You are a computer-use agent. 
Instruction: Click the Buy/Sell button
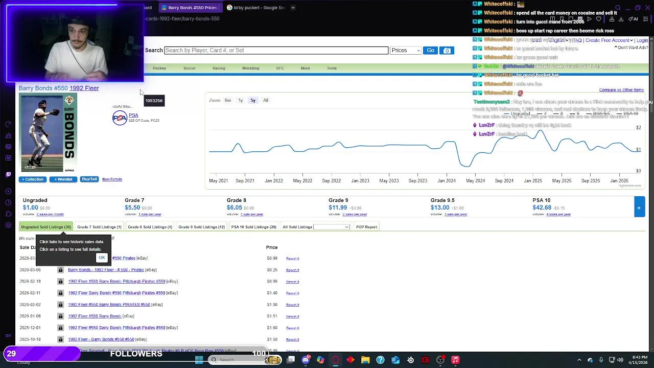pyautogui.click(x=89, y=179)
